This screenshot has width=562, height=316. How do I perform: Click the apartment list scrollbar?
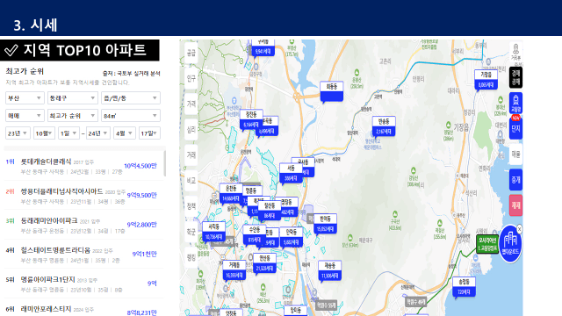[x=165, y=163]
